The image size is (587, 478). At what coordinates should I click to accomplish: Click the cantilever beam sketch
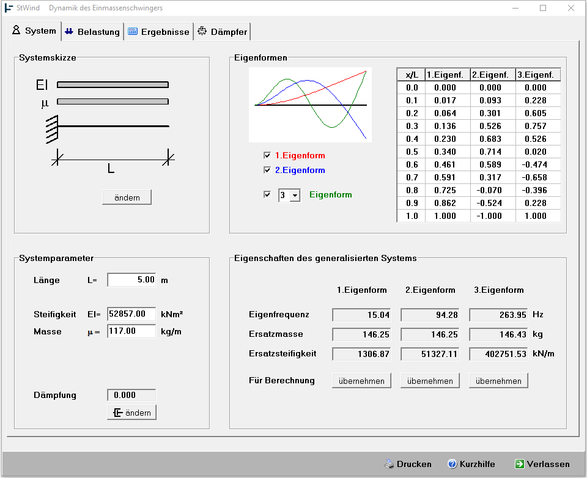pos(108,129)
